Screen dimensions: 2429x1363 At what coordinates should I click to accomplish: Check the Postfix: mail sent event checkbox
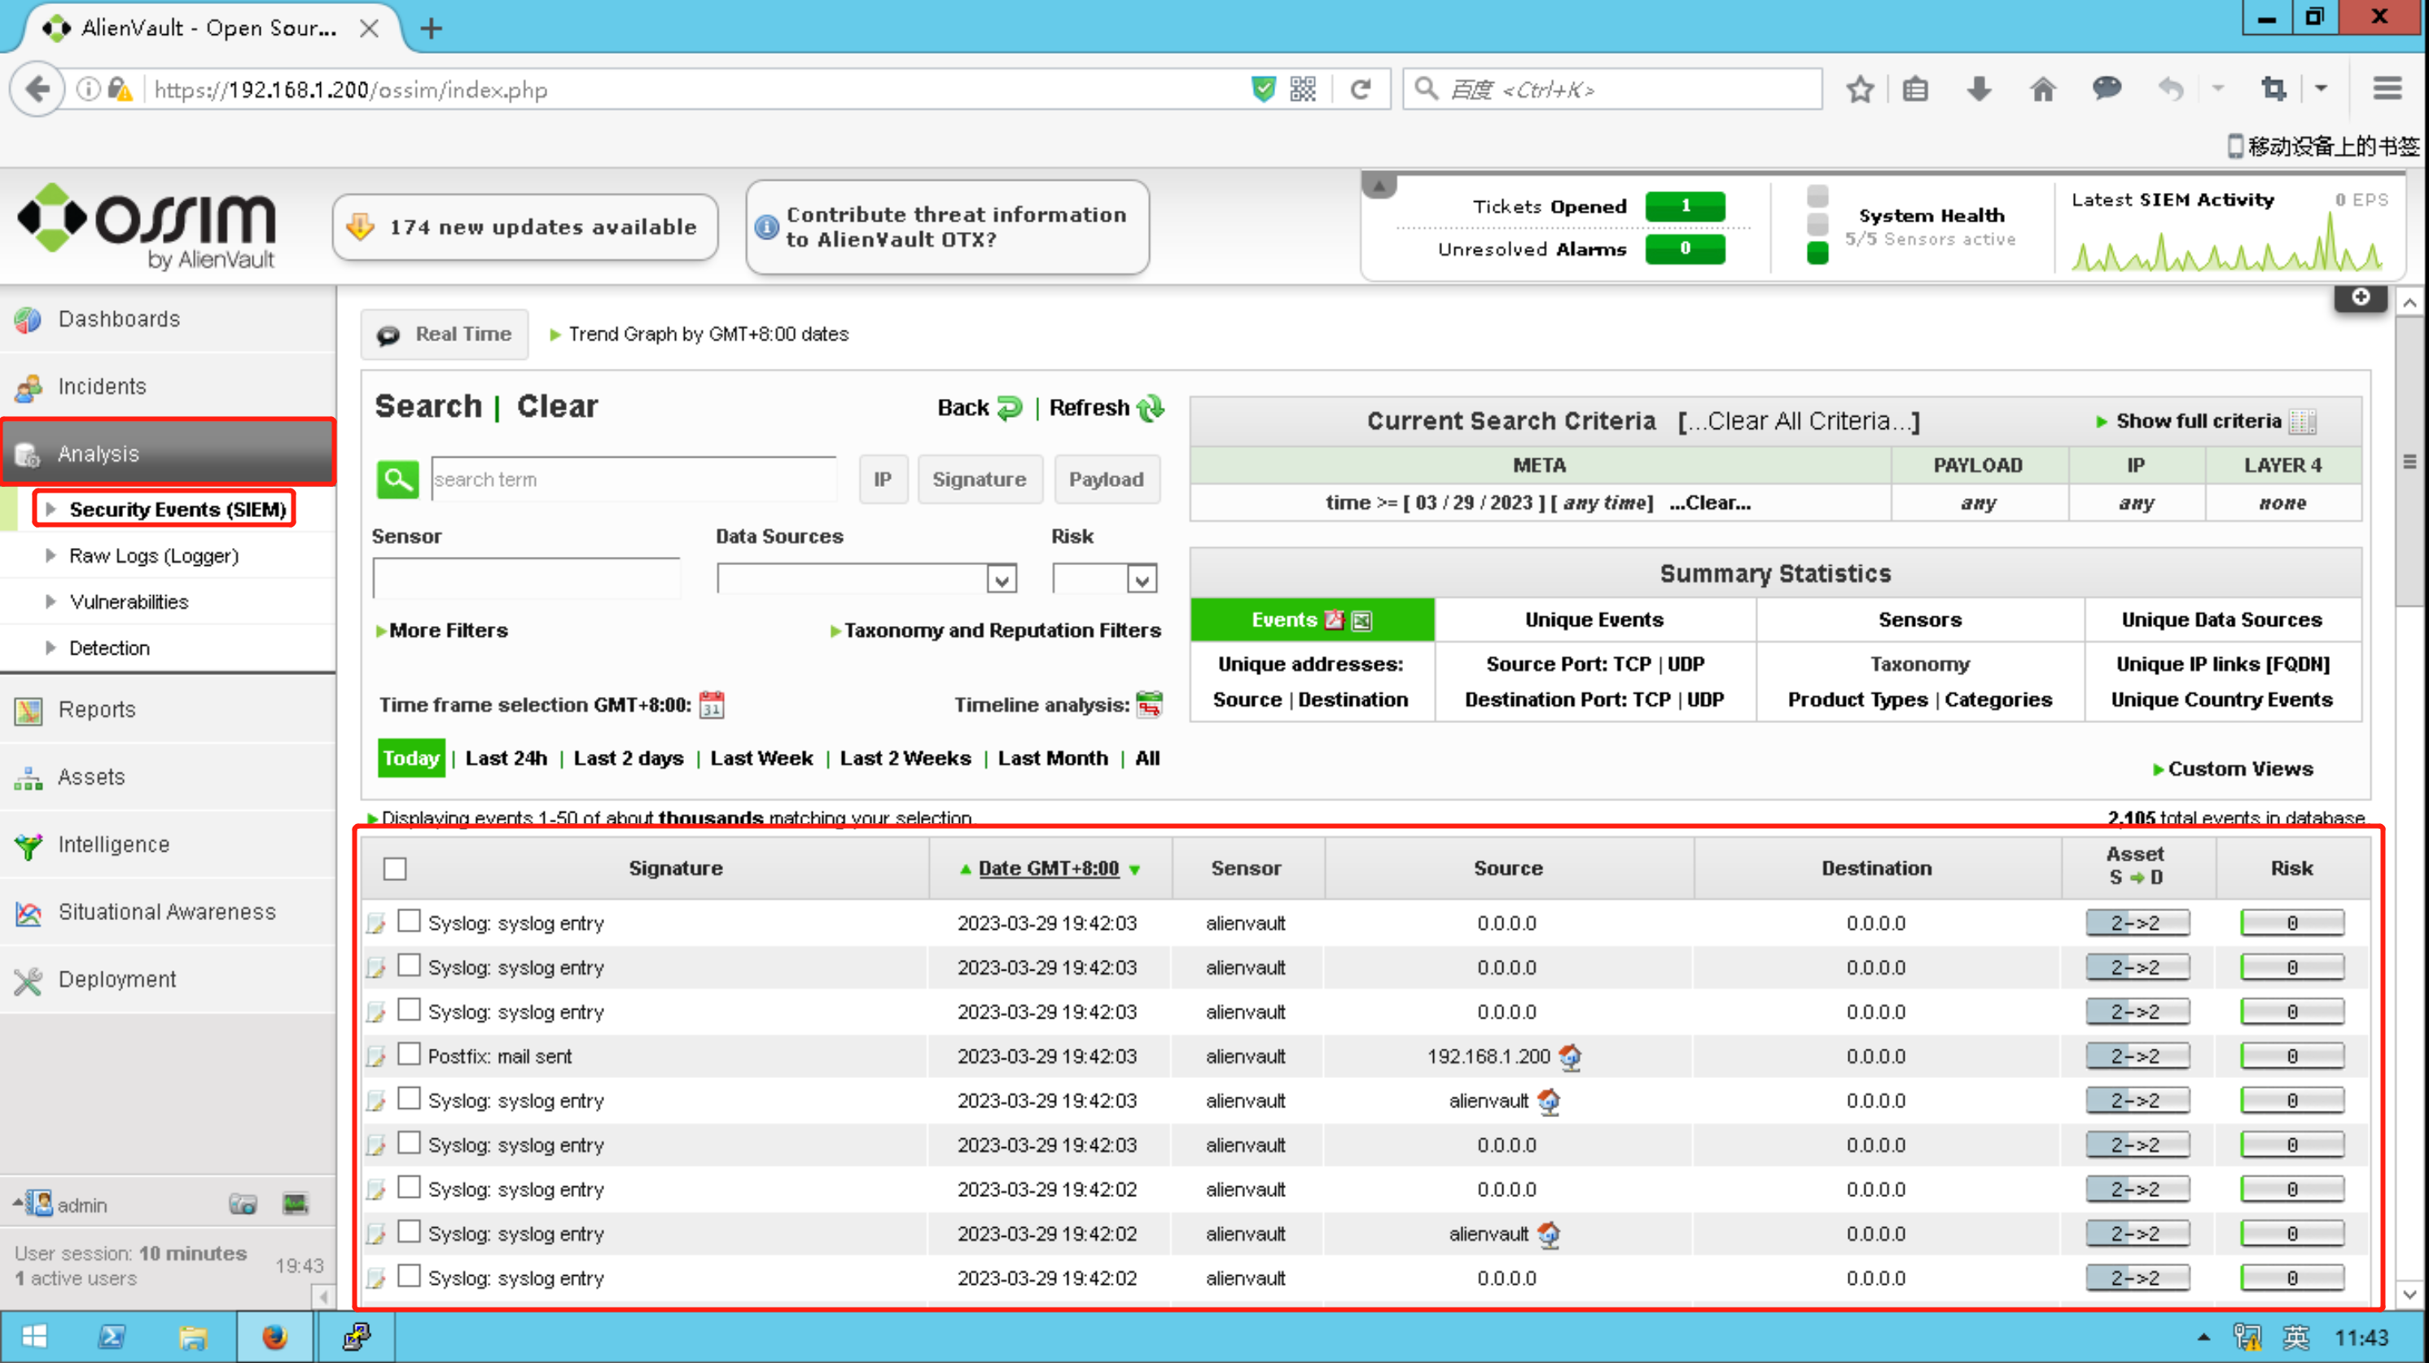408,1054
